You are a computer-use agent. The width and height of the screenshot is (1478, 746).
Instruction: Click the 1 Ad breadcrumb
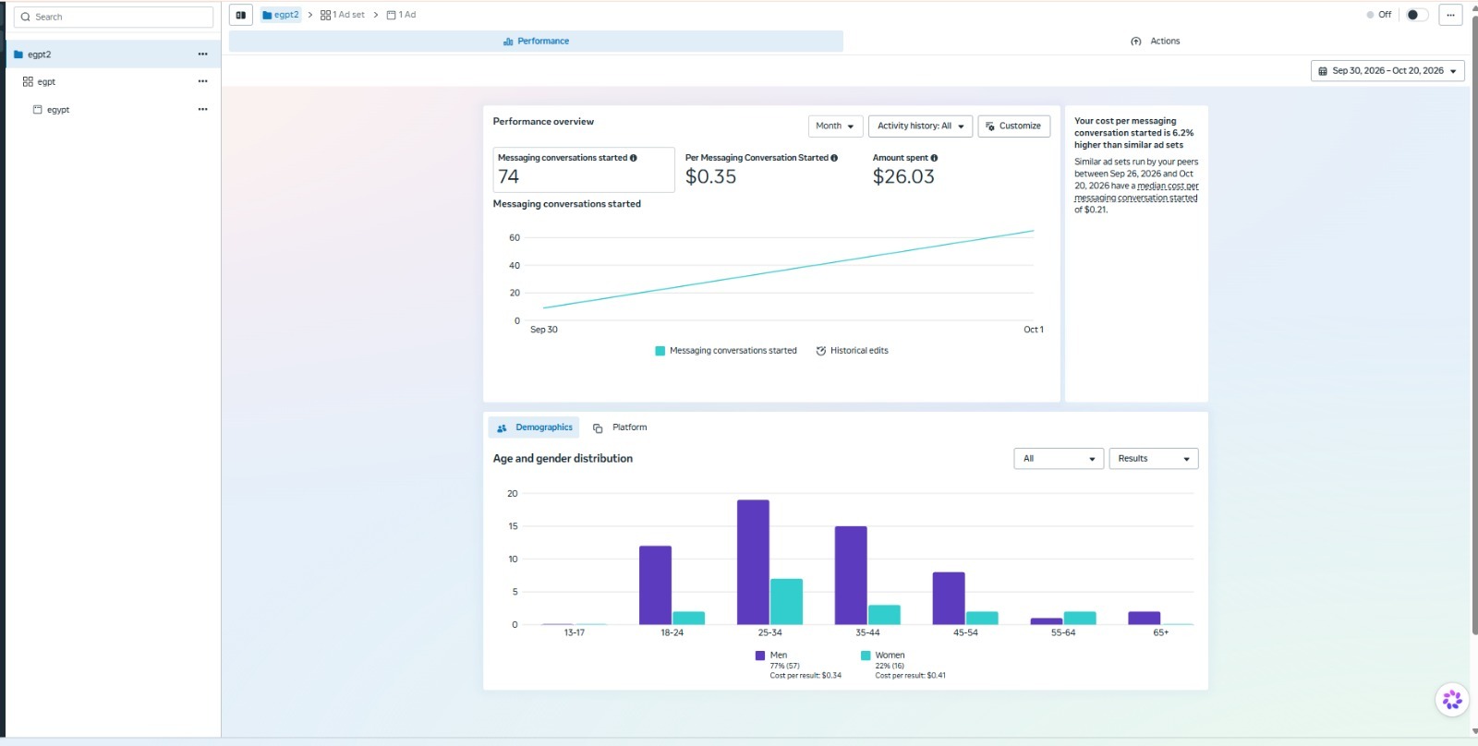coord(401,15)
